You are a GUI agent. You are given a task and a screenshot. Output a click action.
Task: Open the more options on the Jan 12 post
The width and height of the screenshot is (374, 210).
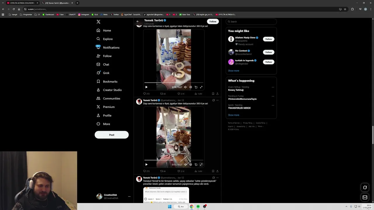coord(217,178)
